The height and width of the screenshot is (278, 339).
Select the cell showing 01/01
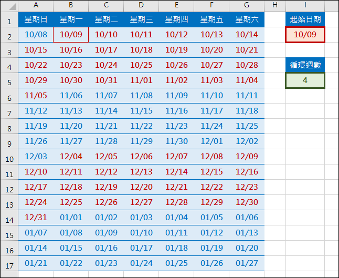click(x=71, y=218)
